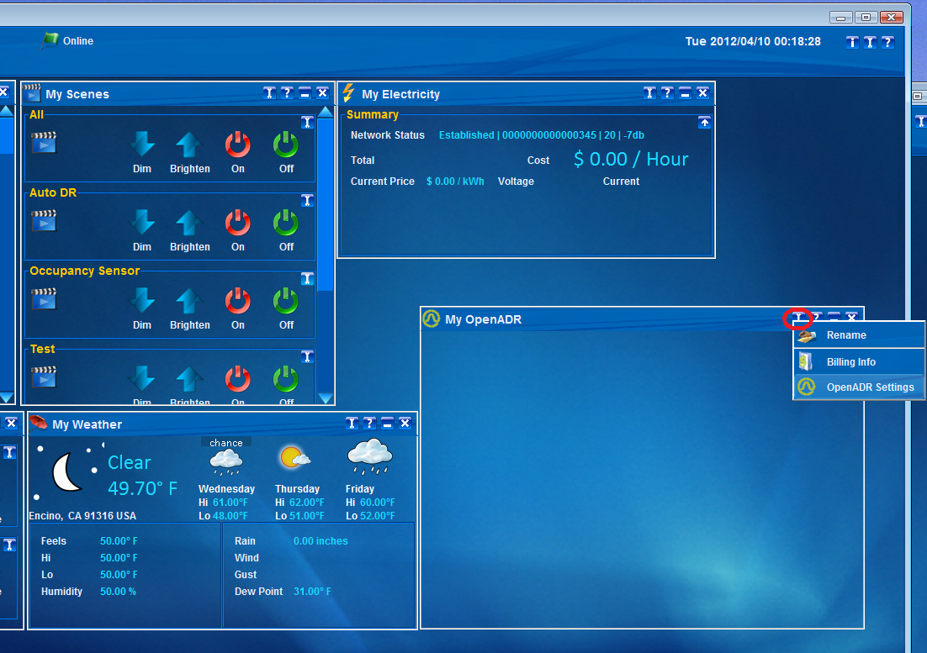Click the Online status flag icon
This screenshot has width=927, height=653.
pos(50,39)
